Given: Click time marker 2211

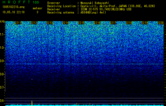Looking at the screenshot, I should (x=18, y=23).
